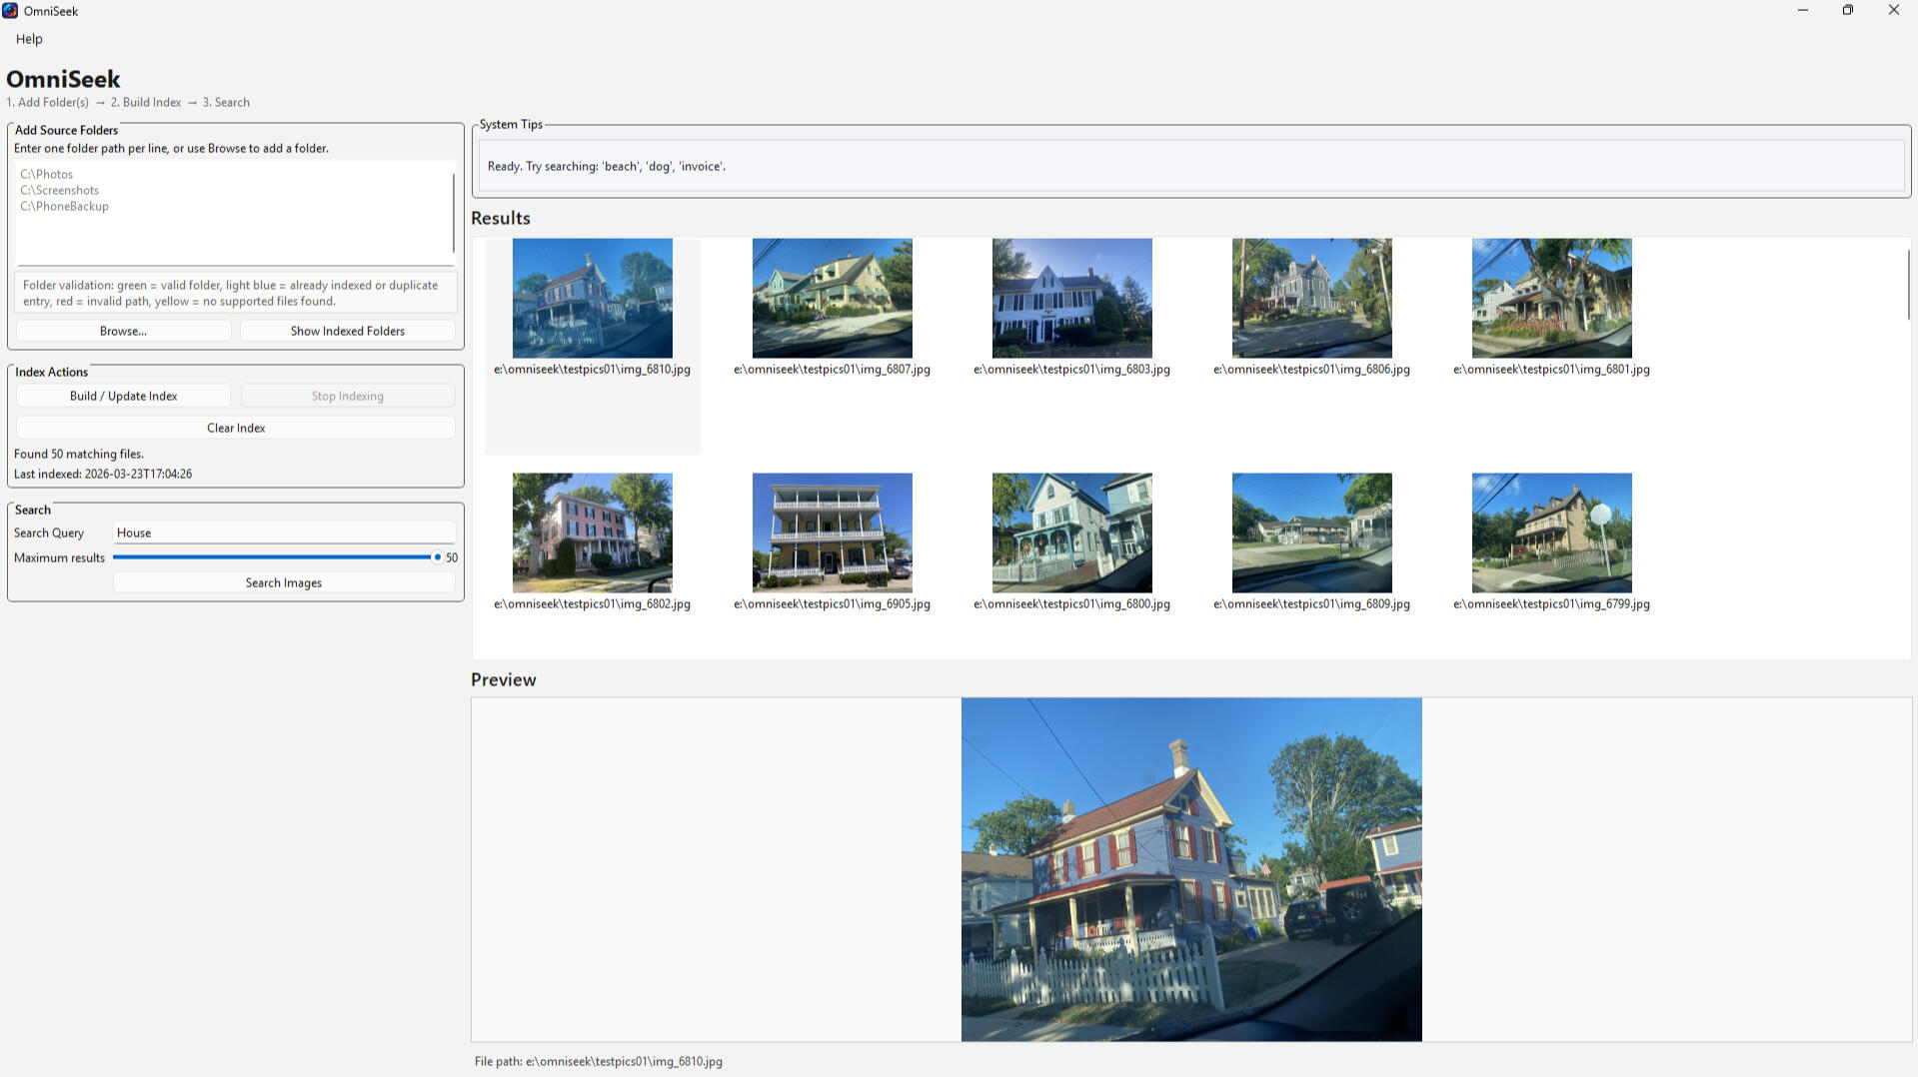1918x1077 pixels.
Task: Run Search Images
Action: point(284,582)
